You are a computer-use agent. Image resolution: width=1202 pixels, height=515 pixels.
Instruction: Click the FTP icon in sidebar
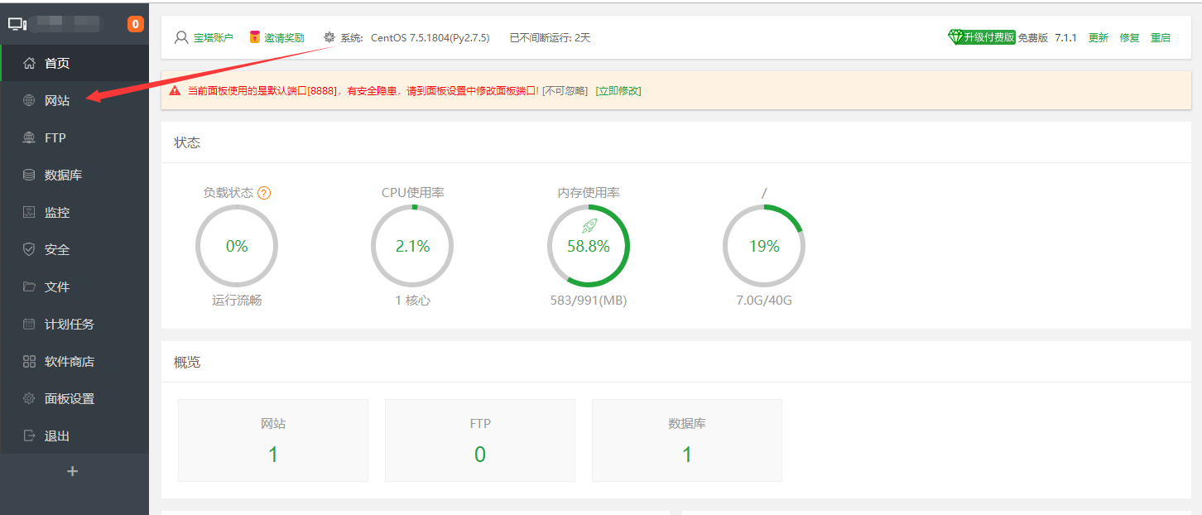(x=29, y=138)
